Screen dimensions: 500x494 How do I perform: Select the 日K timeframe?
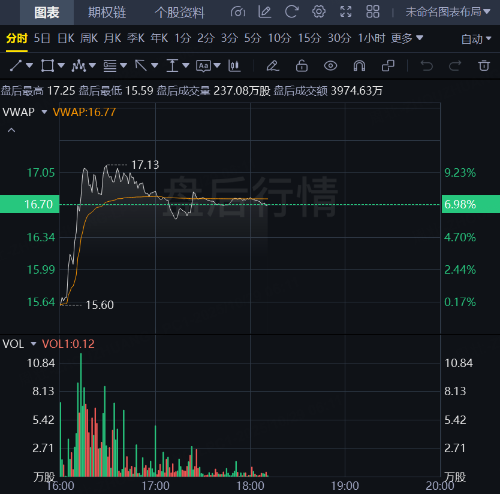coord(66,38)
